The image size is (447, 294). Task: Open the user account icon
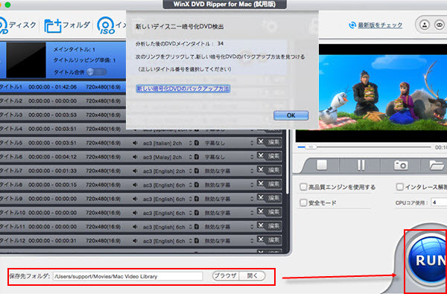425,25
